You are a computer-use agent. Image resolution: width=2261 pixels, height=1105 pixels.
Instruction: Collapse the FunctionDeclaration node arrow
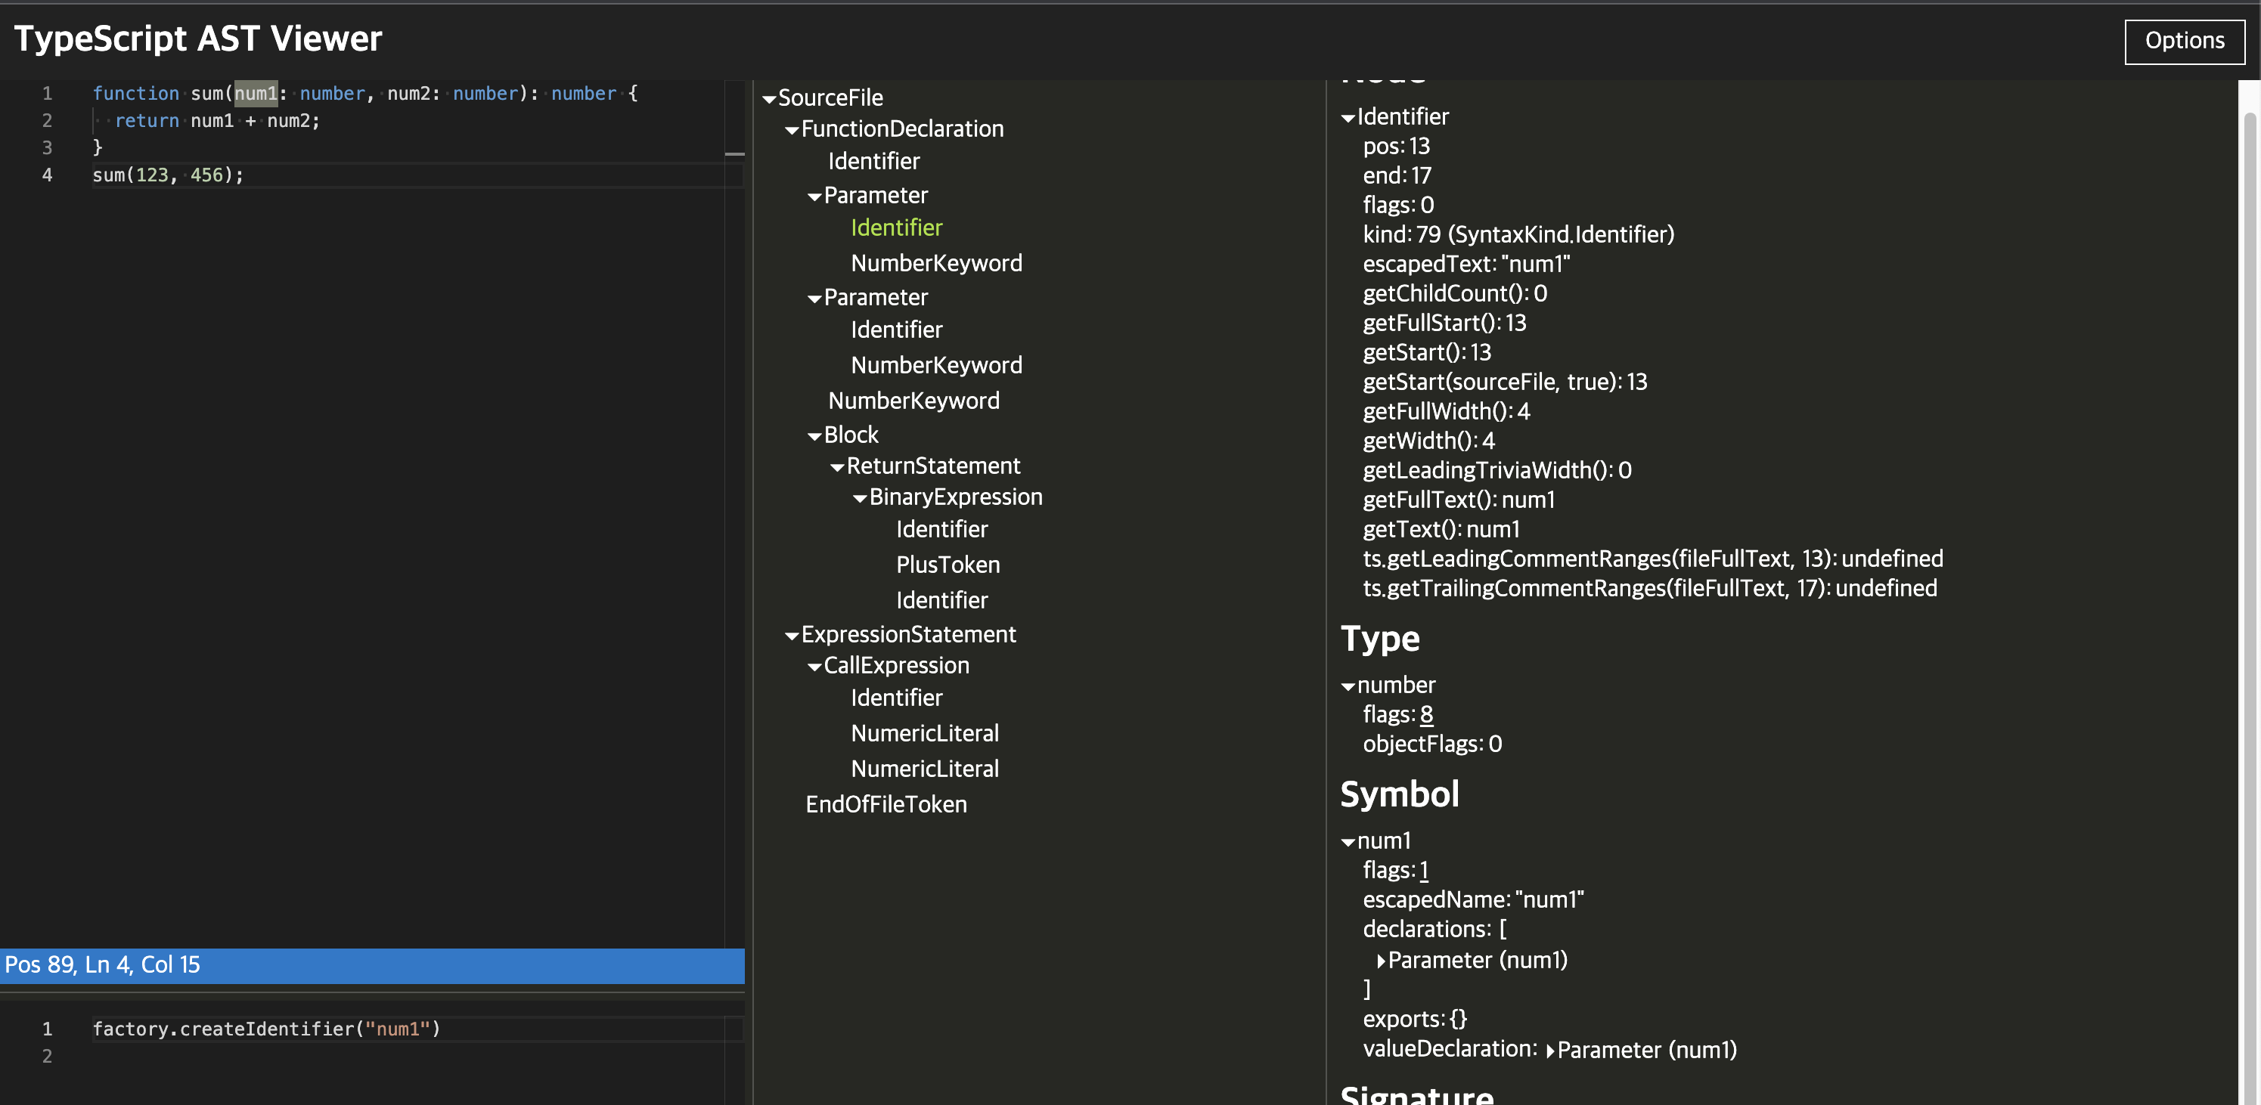point(792,131)
